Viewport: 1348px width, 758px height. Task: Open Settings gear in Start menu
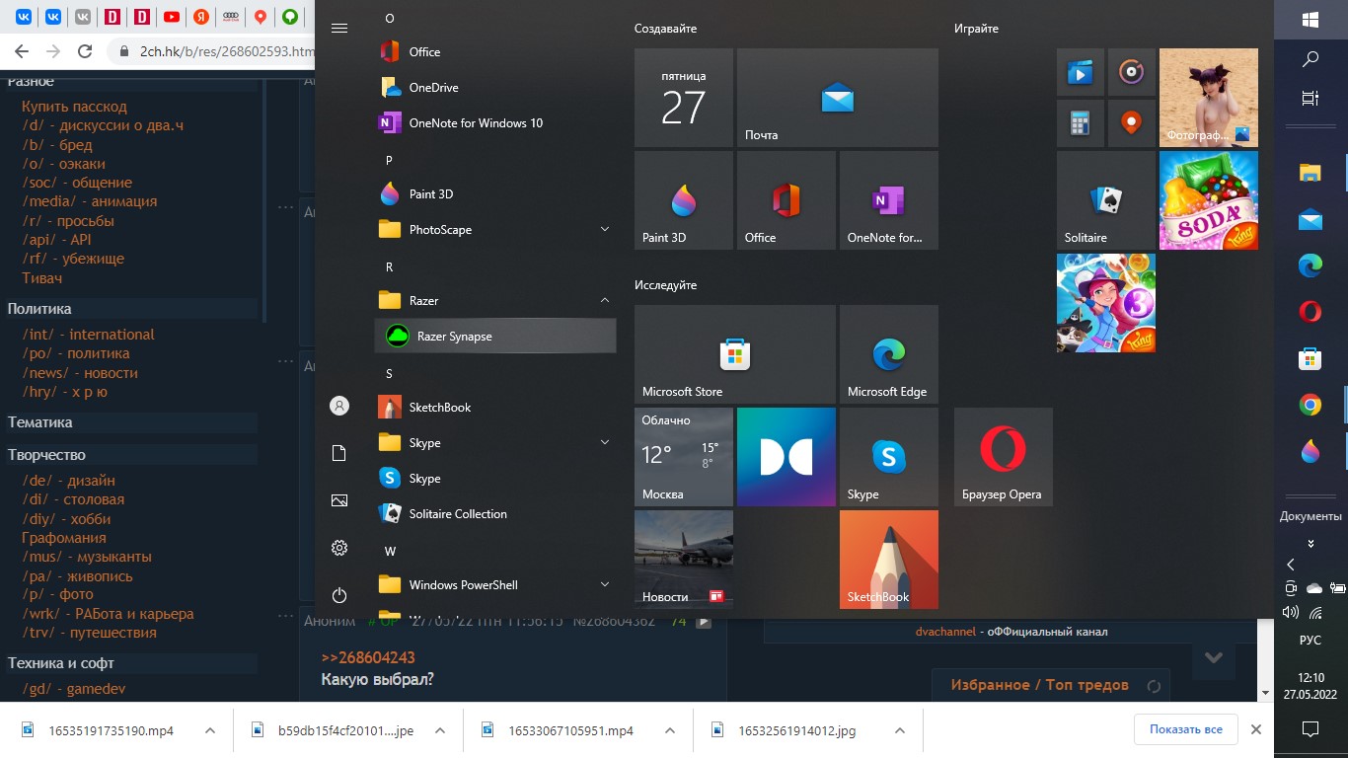[x=339, y=548]
